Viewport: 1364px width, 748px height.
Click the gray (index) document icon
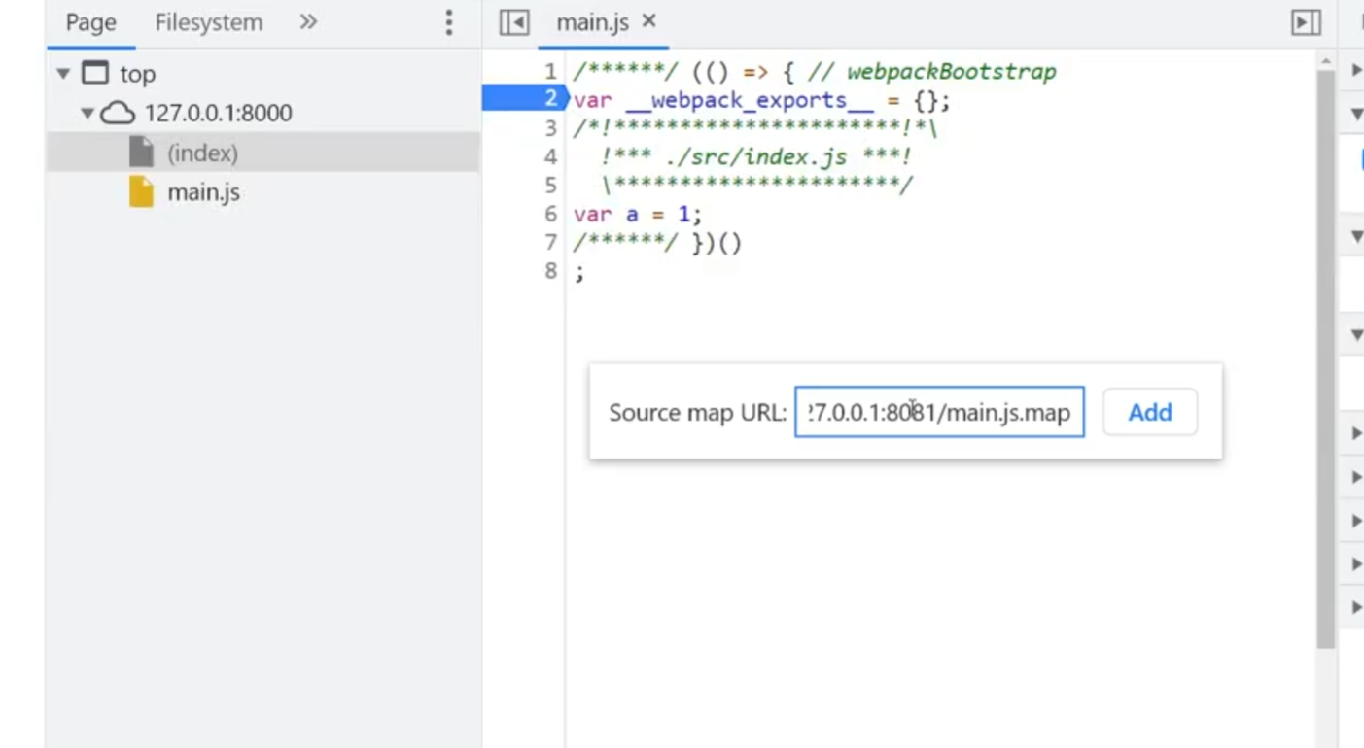point(142,153)
